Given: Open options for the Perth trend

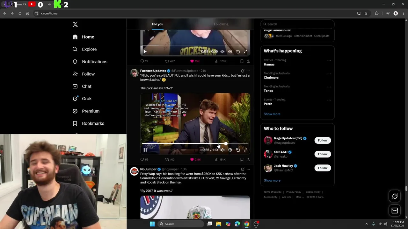Looking at the screenshot, I should click(x=329, y=100).
